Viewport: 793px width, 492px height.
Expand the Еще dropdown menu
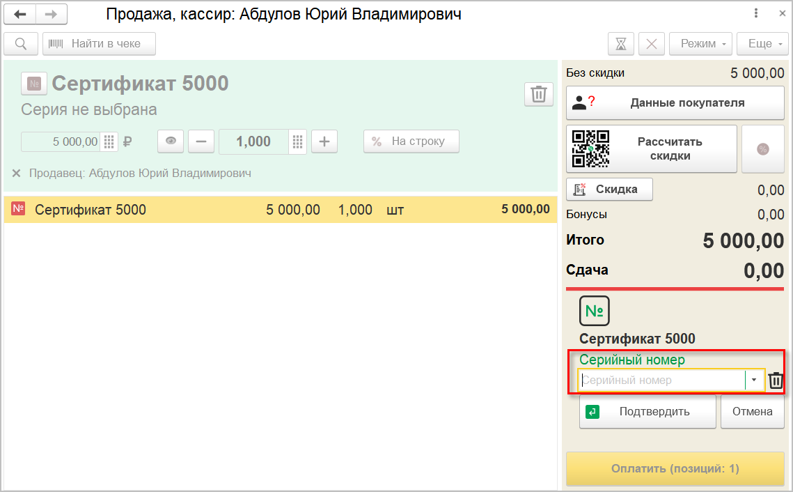[762, 44]
